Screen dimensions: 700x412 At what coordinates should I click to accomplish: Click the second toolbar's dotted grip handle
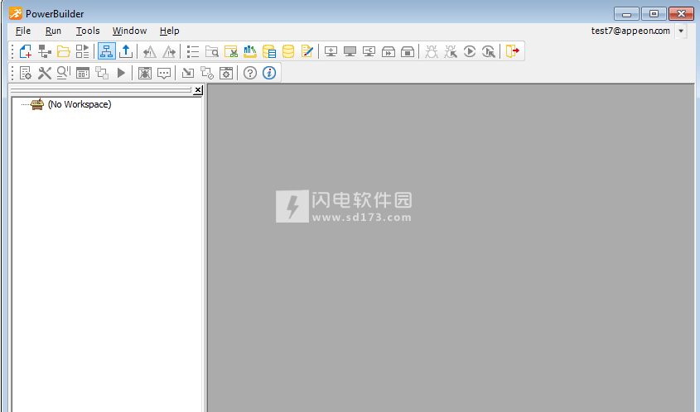click(12, 73)
